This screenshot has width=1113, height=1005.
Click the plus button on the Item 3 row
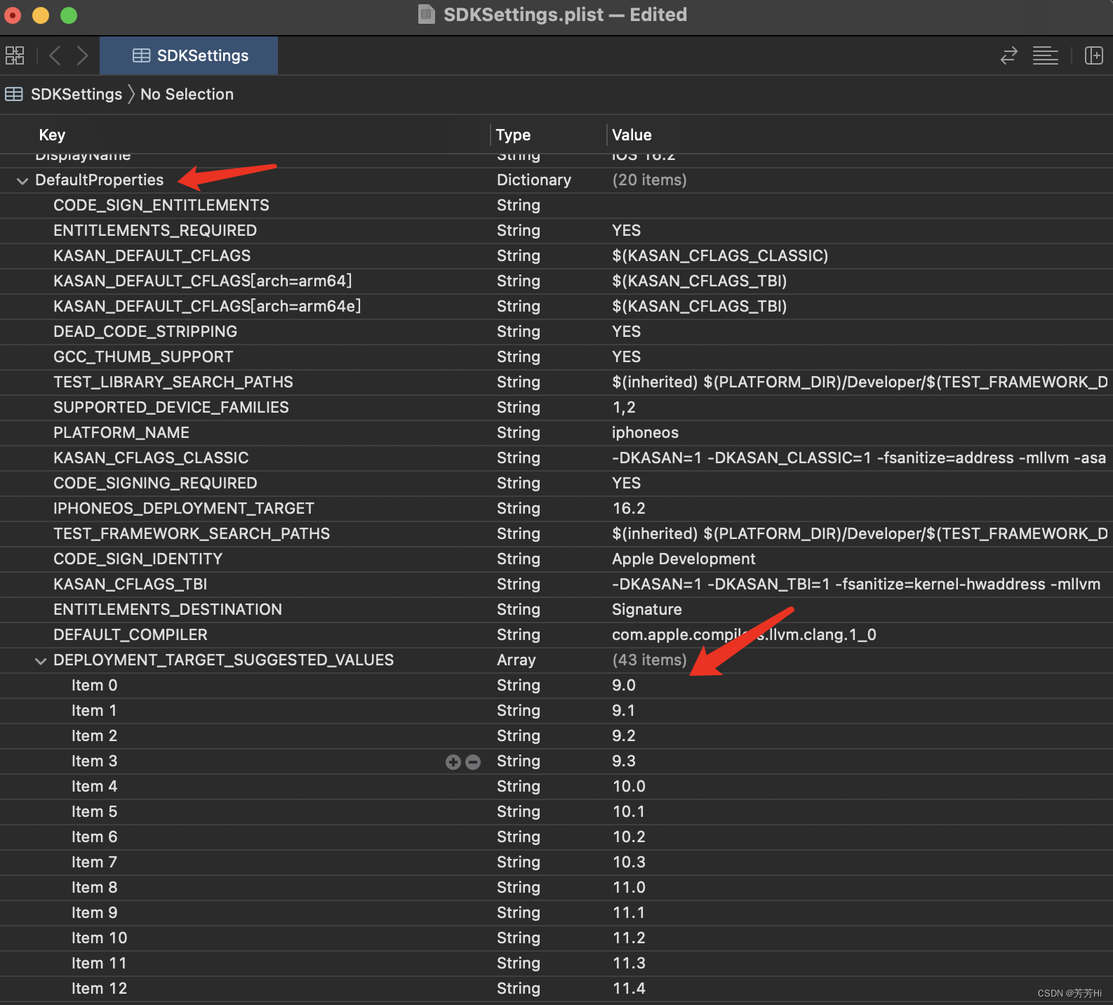tap(453, 762)
